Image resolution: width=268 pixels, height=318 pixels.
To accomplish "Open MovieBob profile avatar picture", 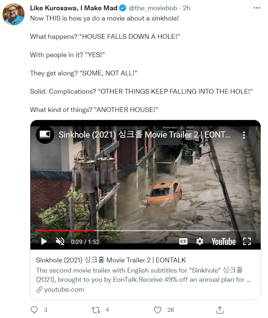I will coord(14,14).
